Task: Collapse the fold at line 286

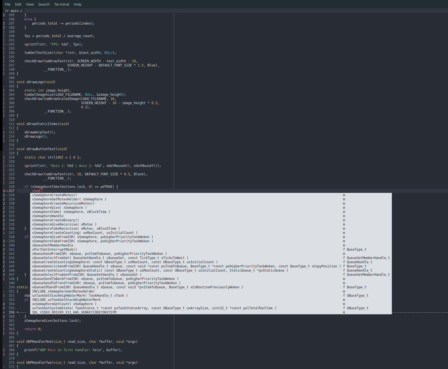Action: pyautogui.click(x=4, y=19)
